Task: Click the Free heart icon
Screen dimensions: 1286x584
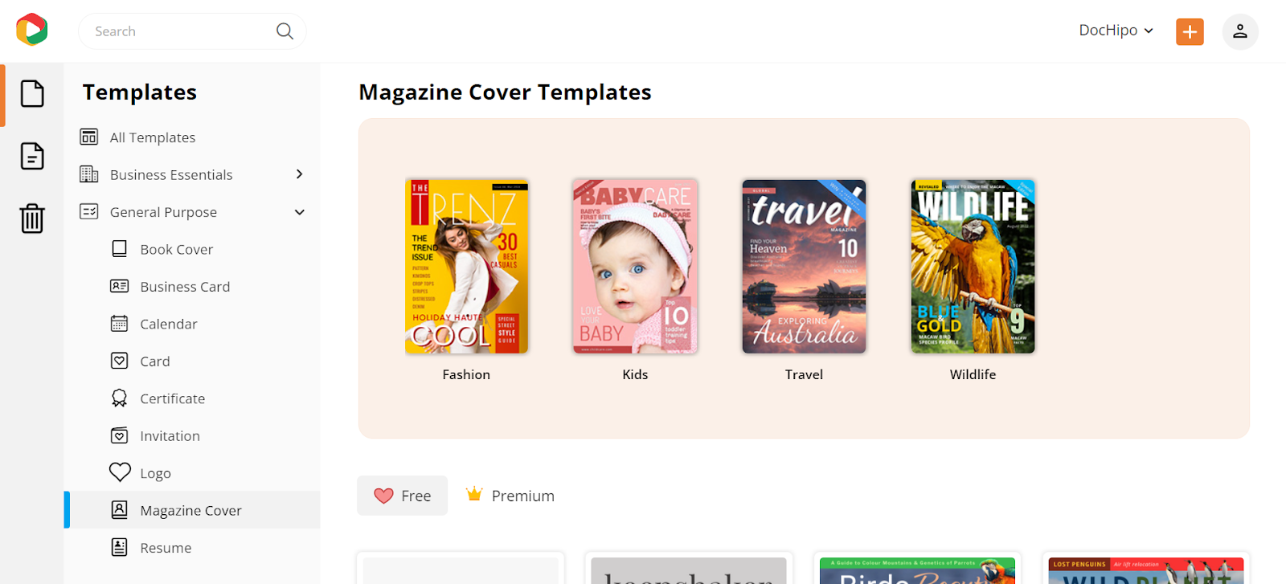Action: [383, 496]
